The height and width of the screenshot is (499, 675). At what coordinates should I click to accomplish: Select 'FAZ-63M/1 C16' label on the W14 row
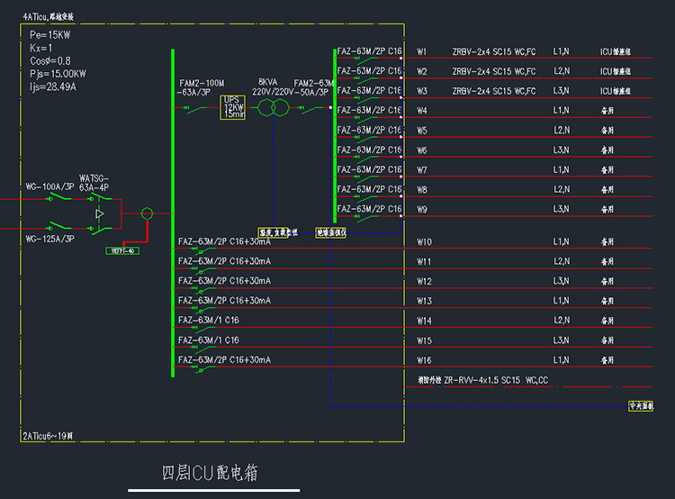pos(209,320)
